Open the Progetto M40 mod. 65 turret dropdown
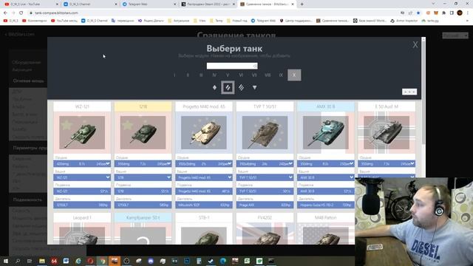The height and width of the screenshot is (266, 473). [x=204, y=177]
